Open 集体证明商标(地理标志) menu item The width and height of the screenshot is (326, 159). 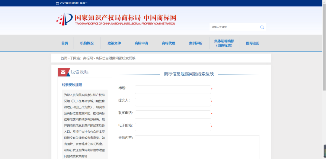224,43
